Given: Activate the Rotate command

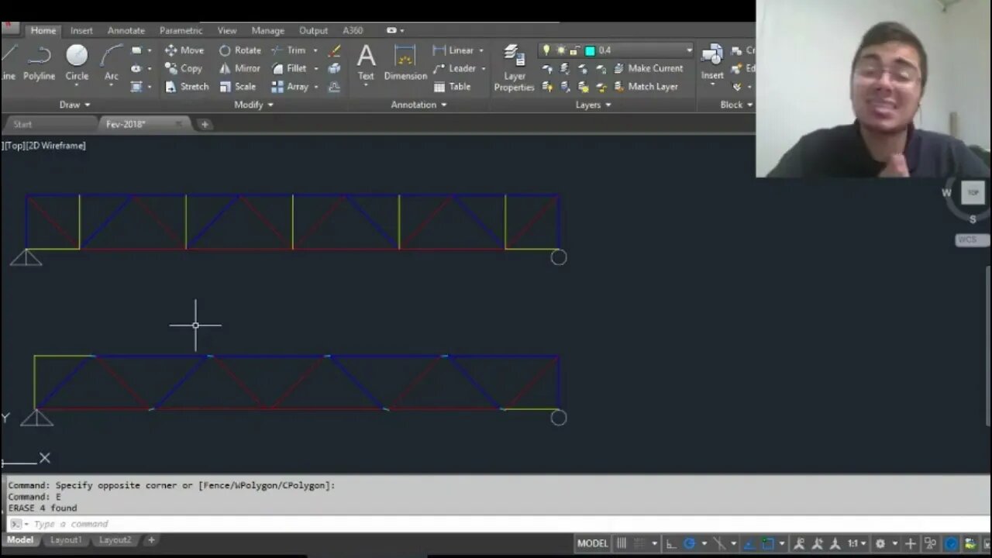Looking at the screenshot, I should point(239,50).
